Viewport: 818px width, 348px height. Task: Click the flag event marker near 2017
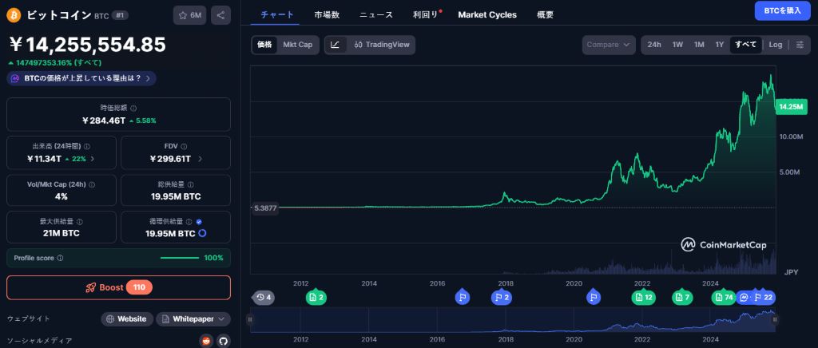tap(463, 297)
